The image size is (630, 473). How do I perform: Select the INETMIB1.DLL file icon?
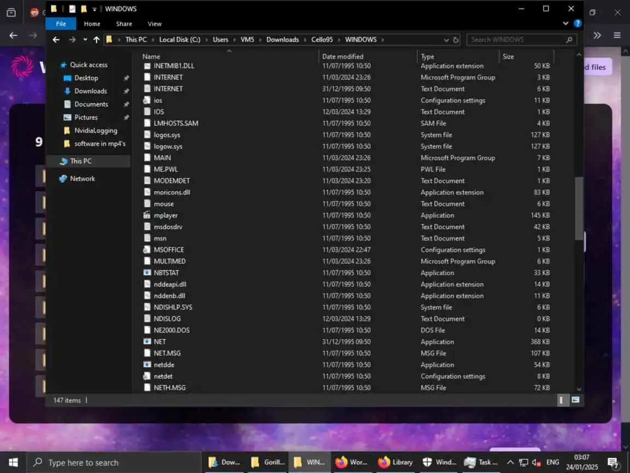pos(147,66)
